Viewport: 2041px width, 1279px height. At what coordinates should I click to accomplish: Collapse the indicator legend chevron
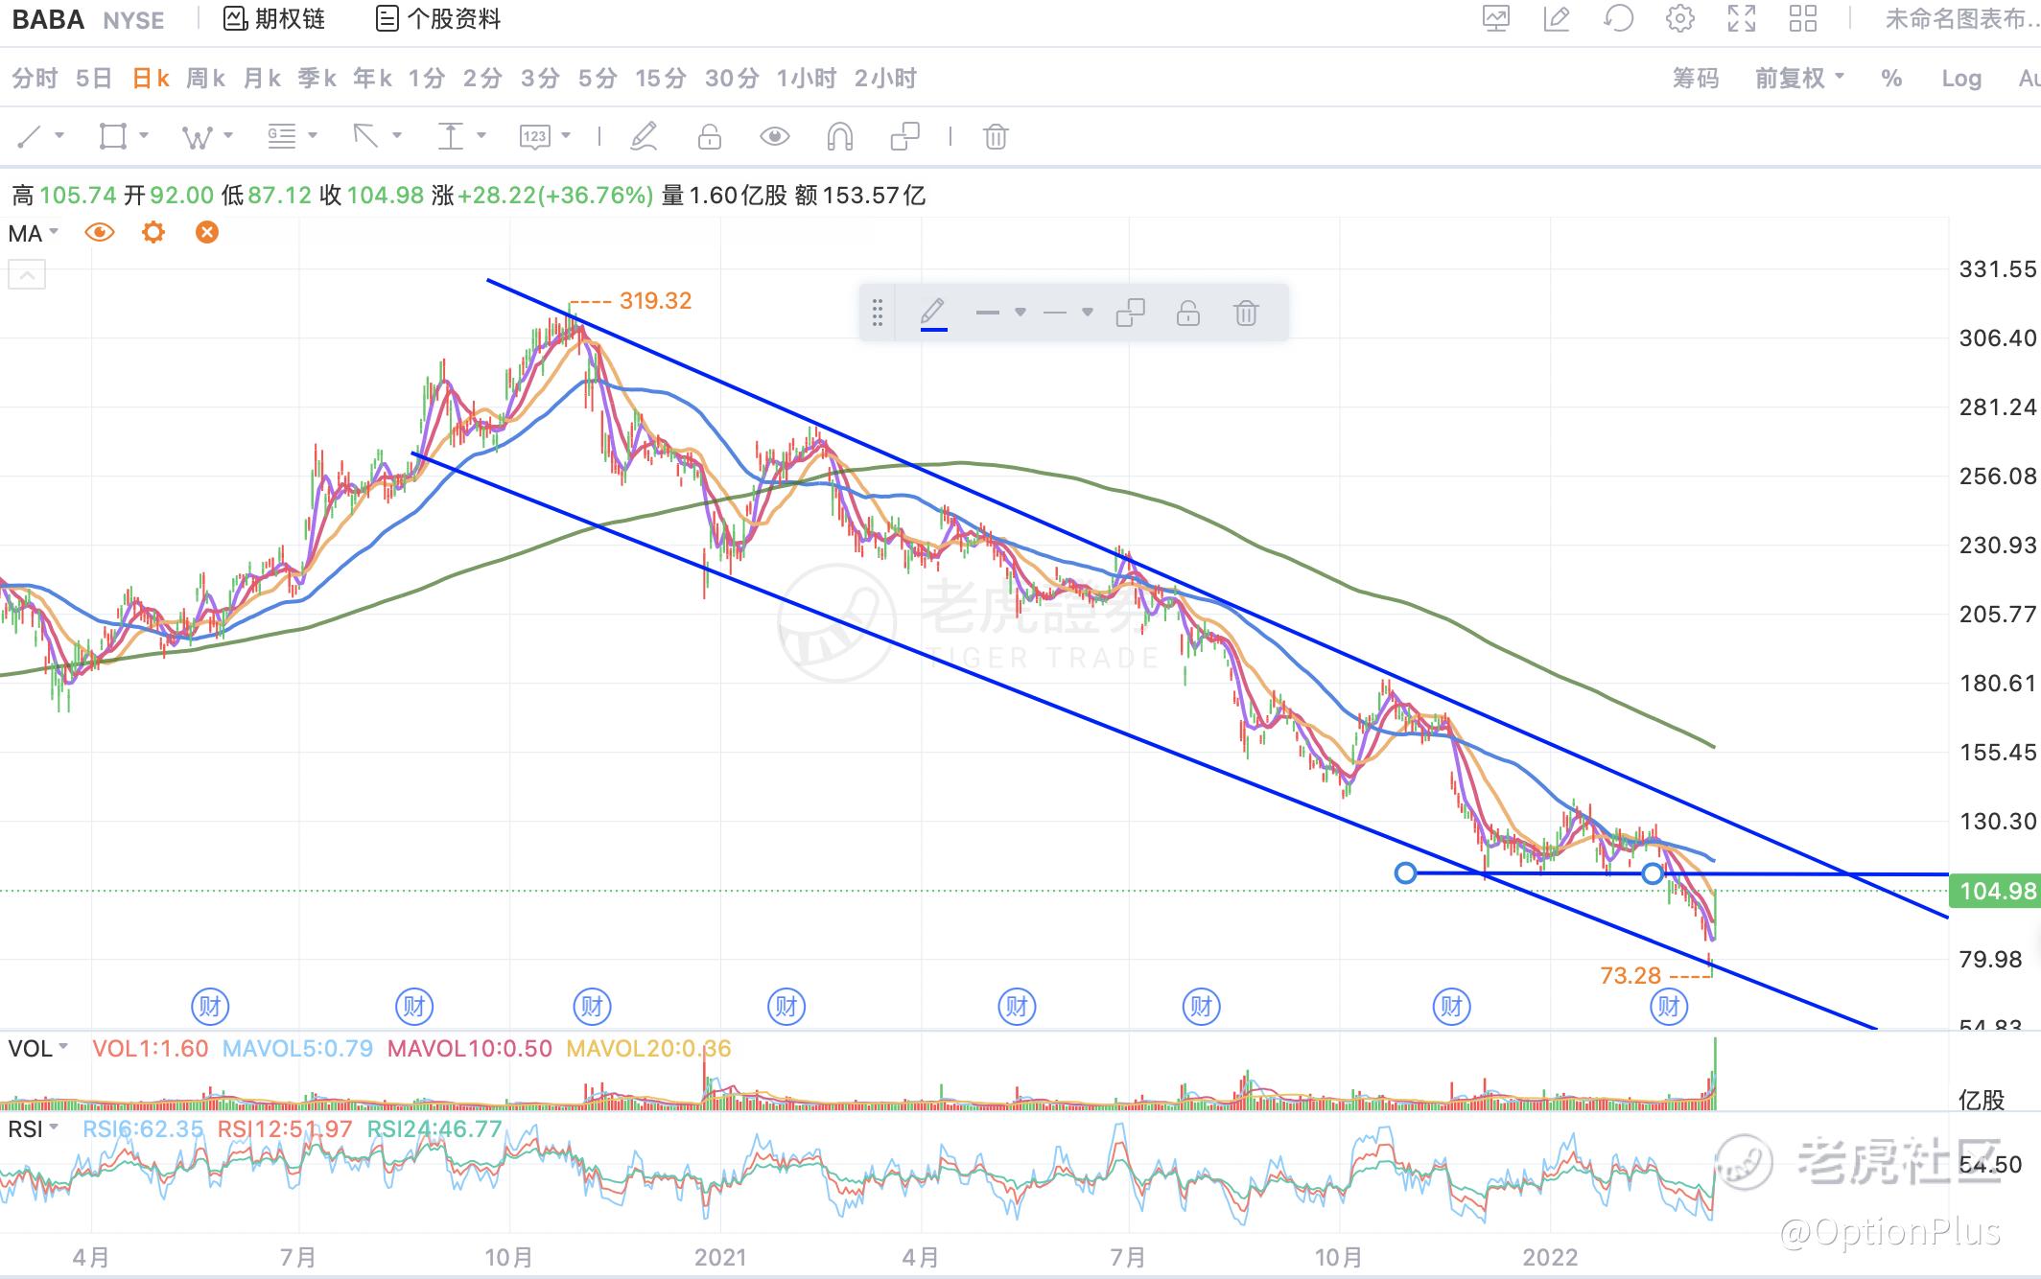(x=27, y=276)
